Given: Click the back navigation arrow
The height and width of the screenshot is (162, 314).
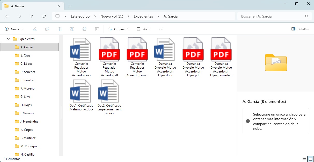Looking at the screenshot, I should coord(7,16).
